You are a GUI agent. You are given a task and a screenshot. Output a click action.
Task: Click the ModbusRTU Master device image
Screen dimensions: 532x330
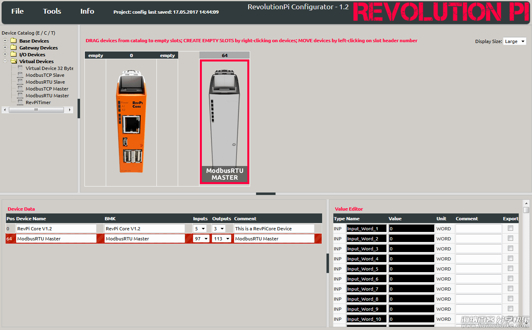pos(225,122)
